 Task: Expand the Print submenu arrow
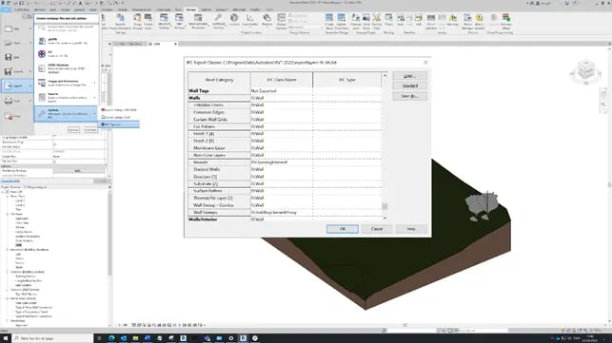coord(30,101)
